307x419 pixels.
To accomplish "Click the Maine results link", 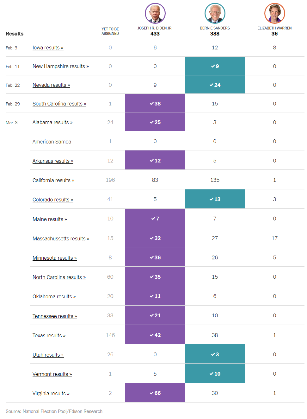I will (x=50, y=219).
